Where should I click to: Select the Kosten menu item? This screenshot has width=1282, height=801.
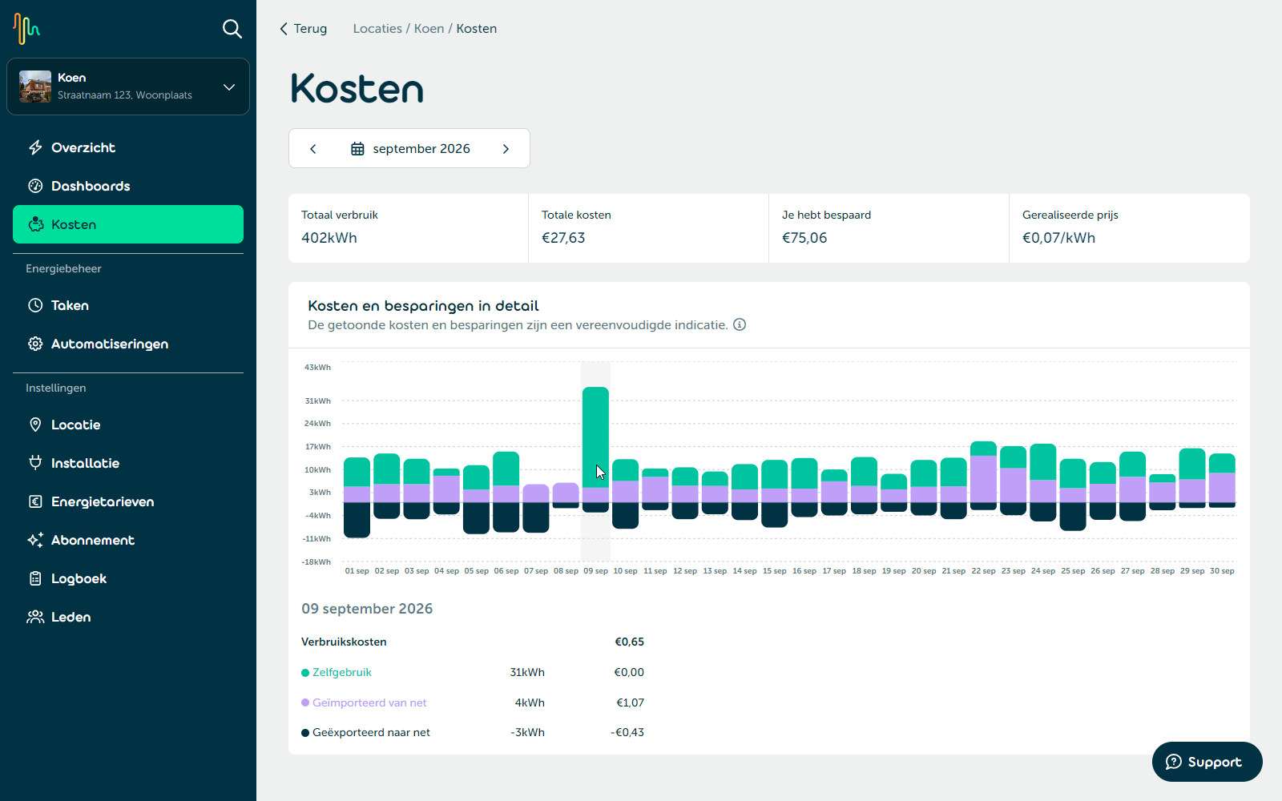128,224
